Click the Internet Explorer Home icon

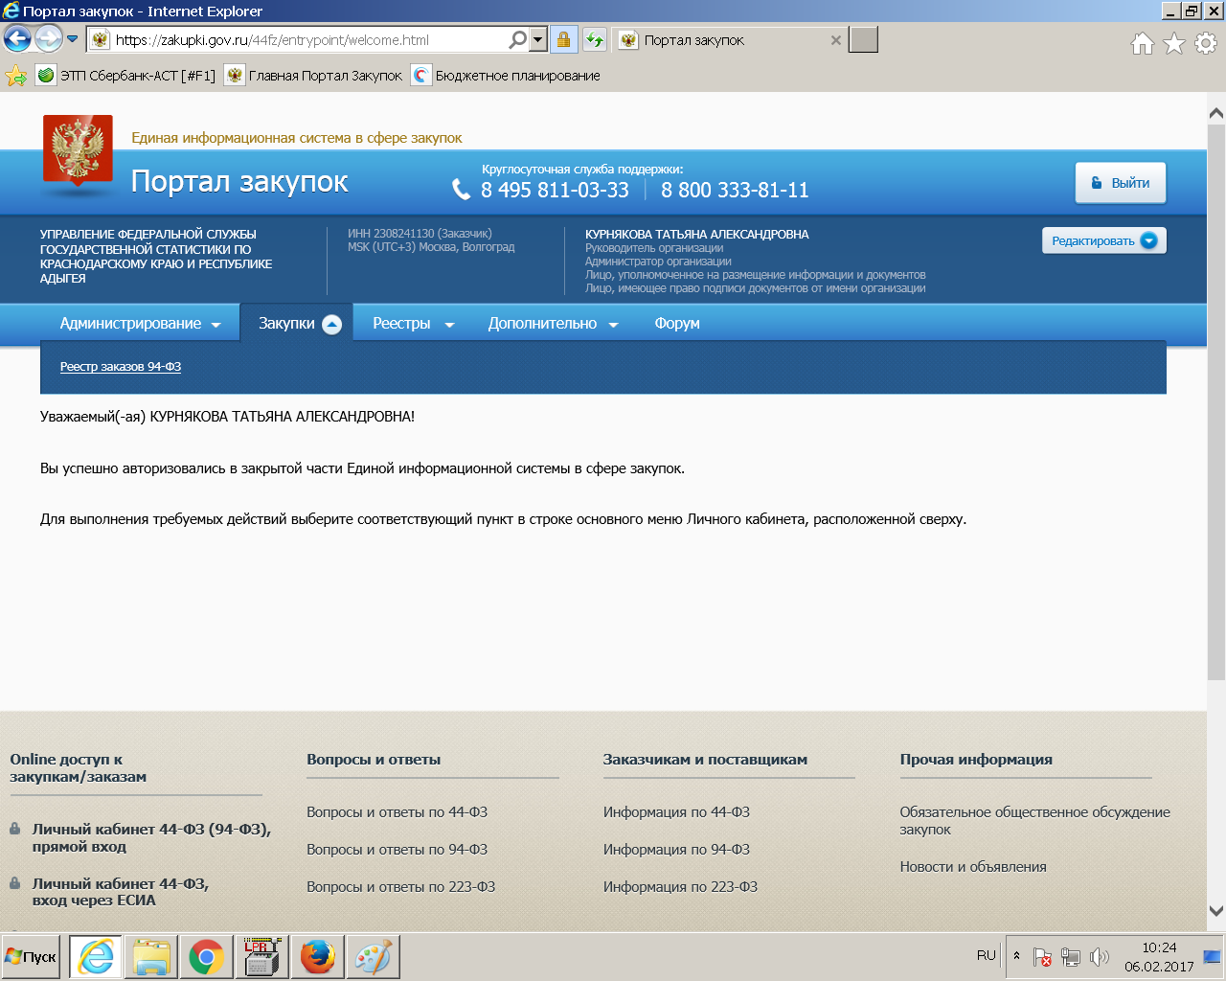pos(1142,43)
